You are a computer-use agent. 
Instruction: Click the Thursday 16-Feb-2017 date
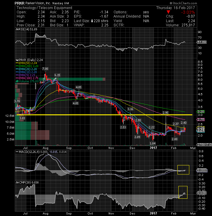tap(175, 8)
